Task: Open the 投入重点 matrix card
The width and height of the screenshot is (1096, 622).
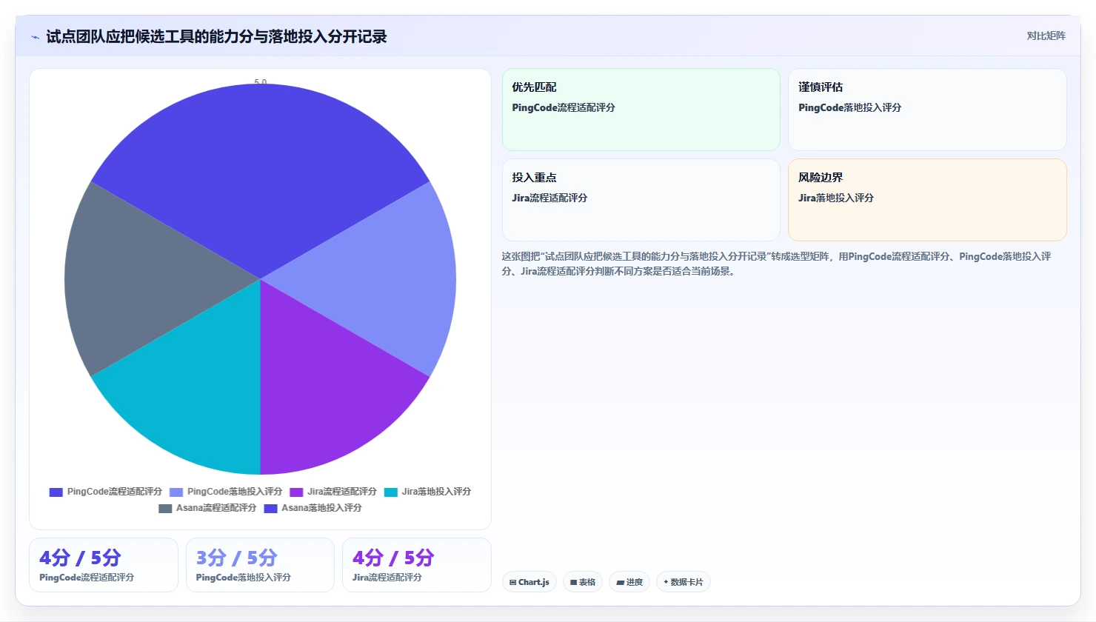Action: tap(641, 200)
